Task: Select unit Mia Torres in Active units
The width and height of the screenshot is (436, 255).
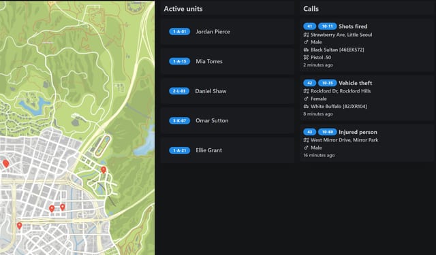Action: (227, 61)
